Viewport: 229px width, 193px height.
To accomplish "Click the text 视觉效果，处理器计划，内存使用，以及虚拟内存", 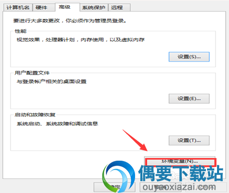I will click(80, 40).
